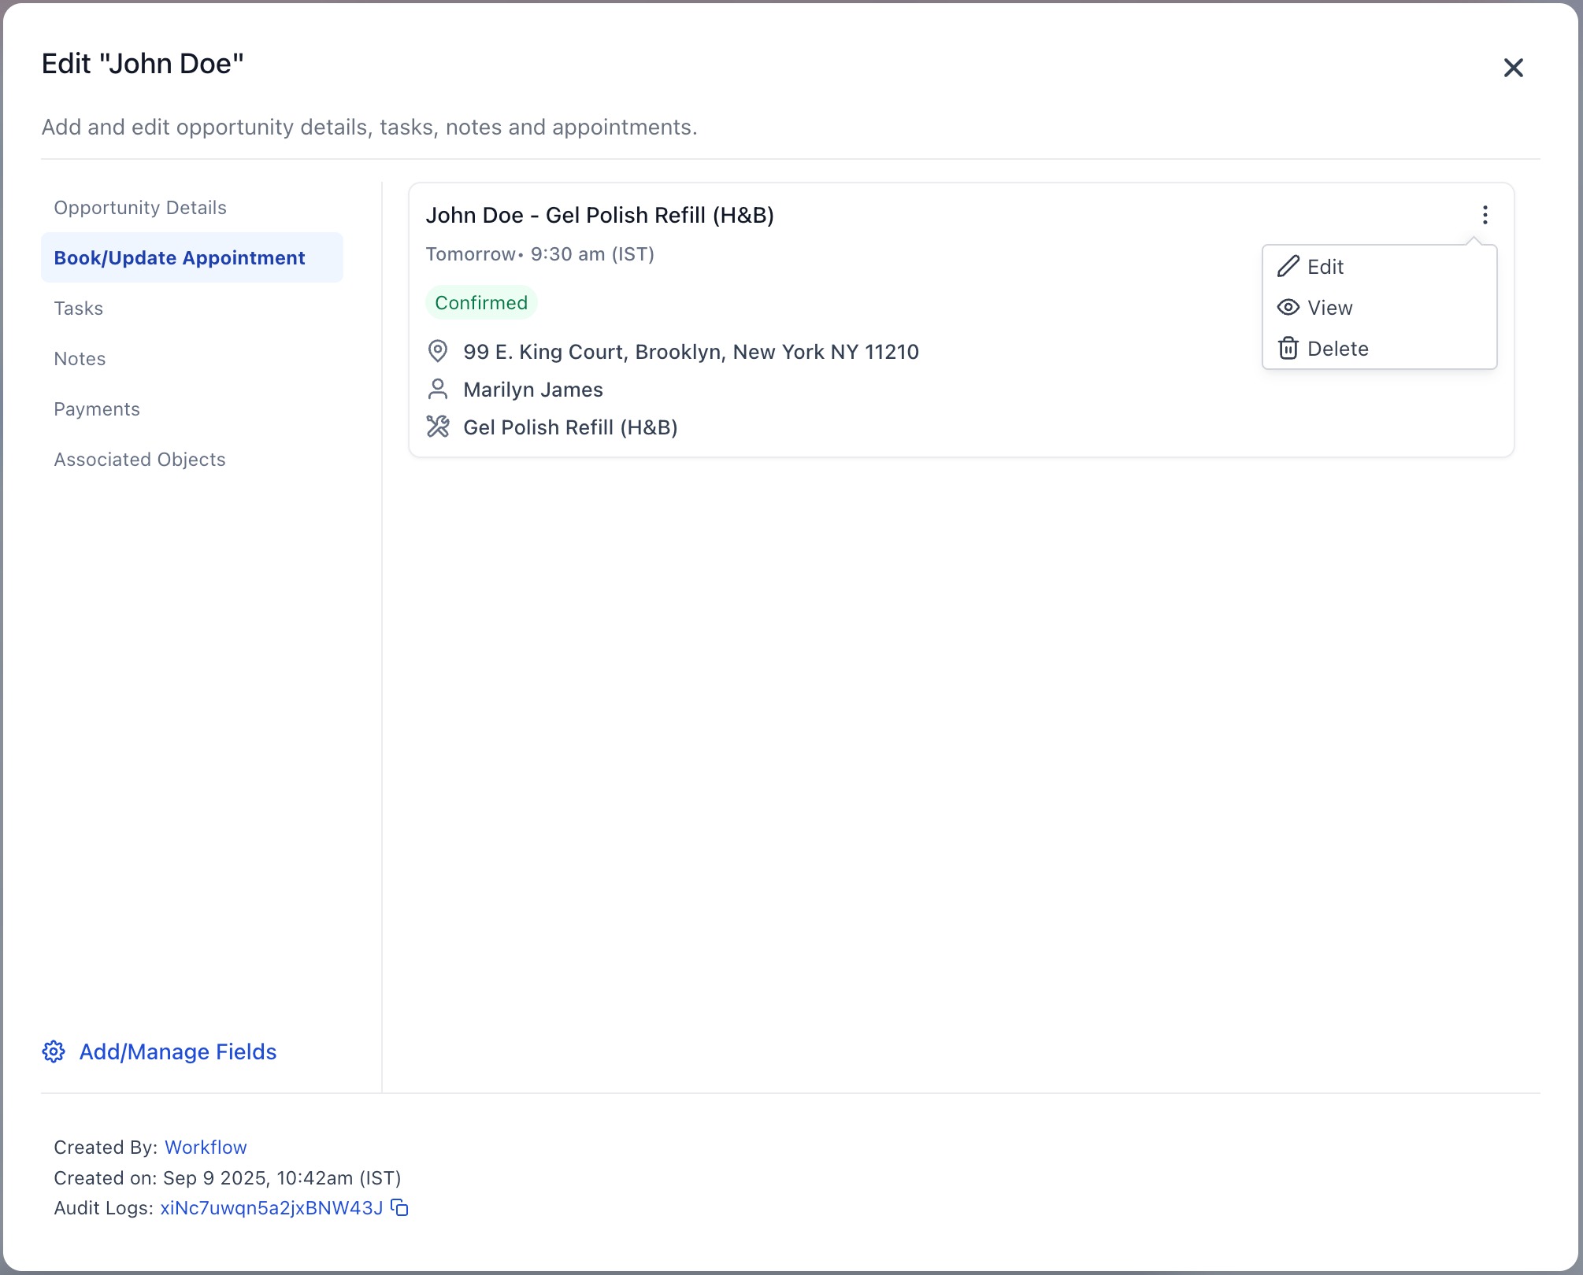Select the Payments section
This screenshot has width=1583, height=1275.
click(96, 408)
